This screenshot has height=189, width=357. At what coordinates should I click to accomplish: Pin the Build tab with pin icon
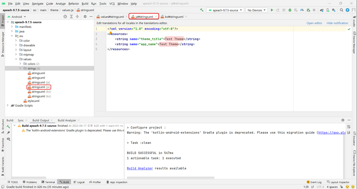point(8,132)
